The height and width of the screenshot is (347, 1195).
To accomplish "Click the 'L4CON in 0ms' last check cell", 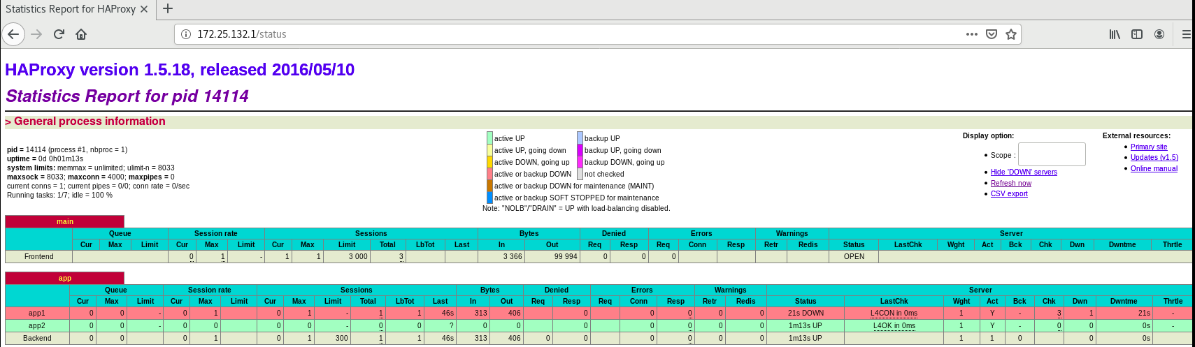I will click(894, 313).
